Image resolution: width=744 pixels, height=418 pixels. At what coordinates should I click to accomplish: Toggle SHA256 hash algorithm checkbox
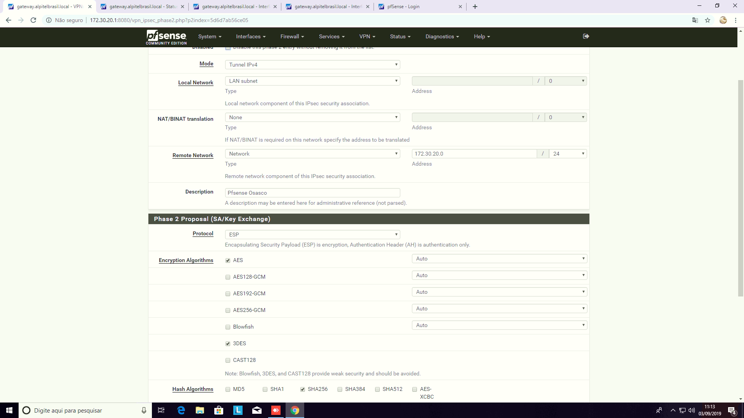coord(303,389)
